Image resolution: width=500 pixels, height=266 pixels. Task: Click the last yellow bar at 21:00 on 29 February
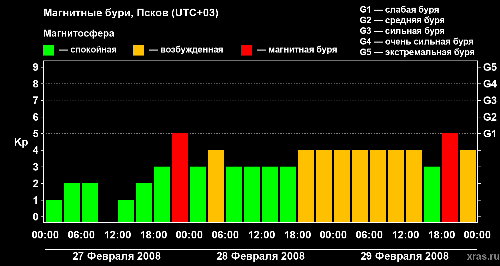tap(468, 186)
